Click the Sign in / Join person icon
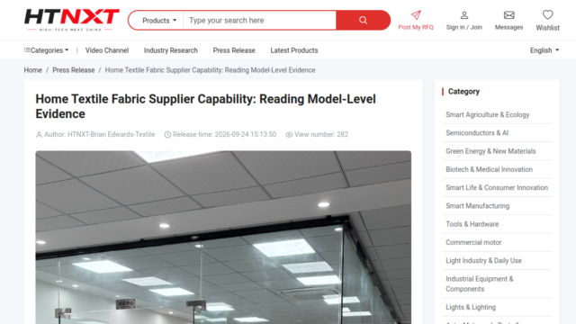The image size is (576, 324). [464, 15]
